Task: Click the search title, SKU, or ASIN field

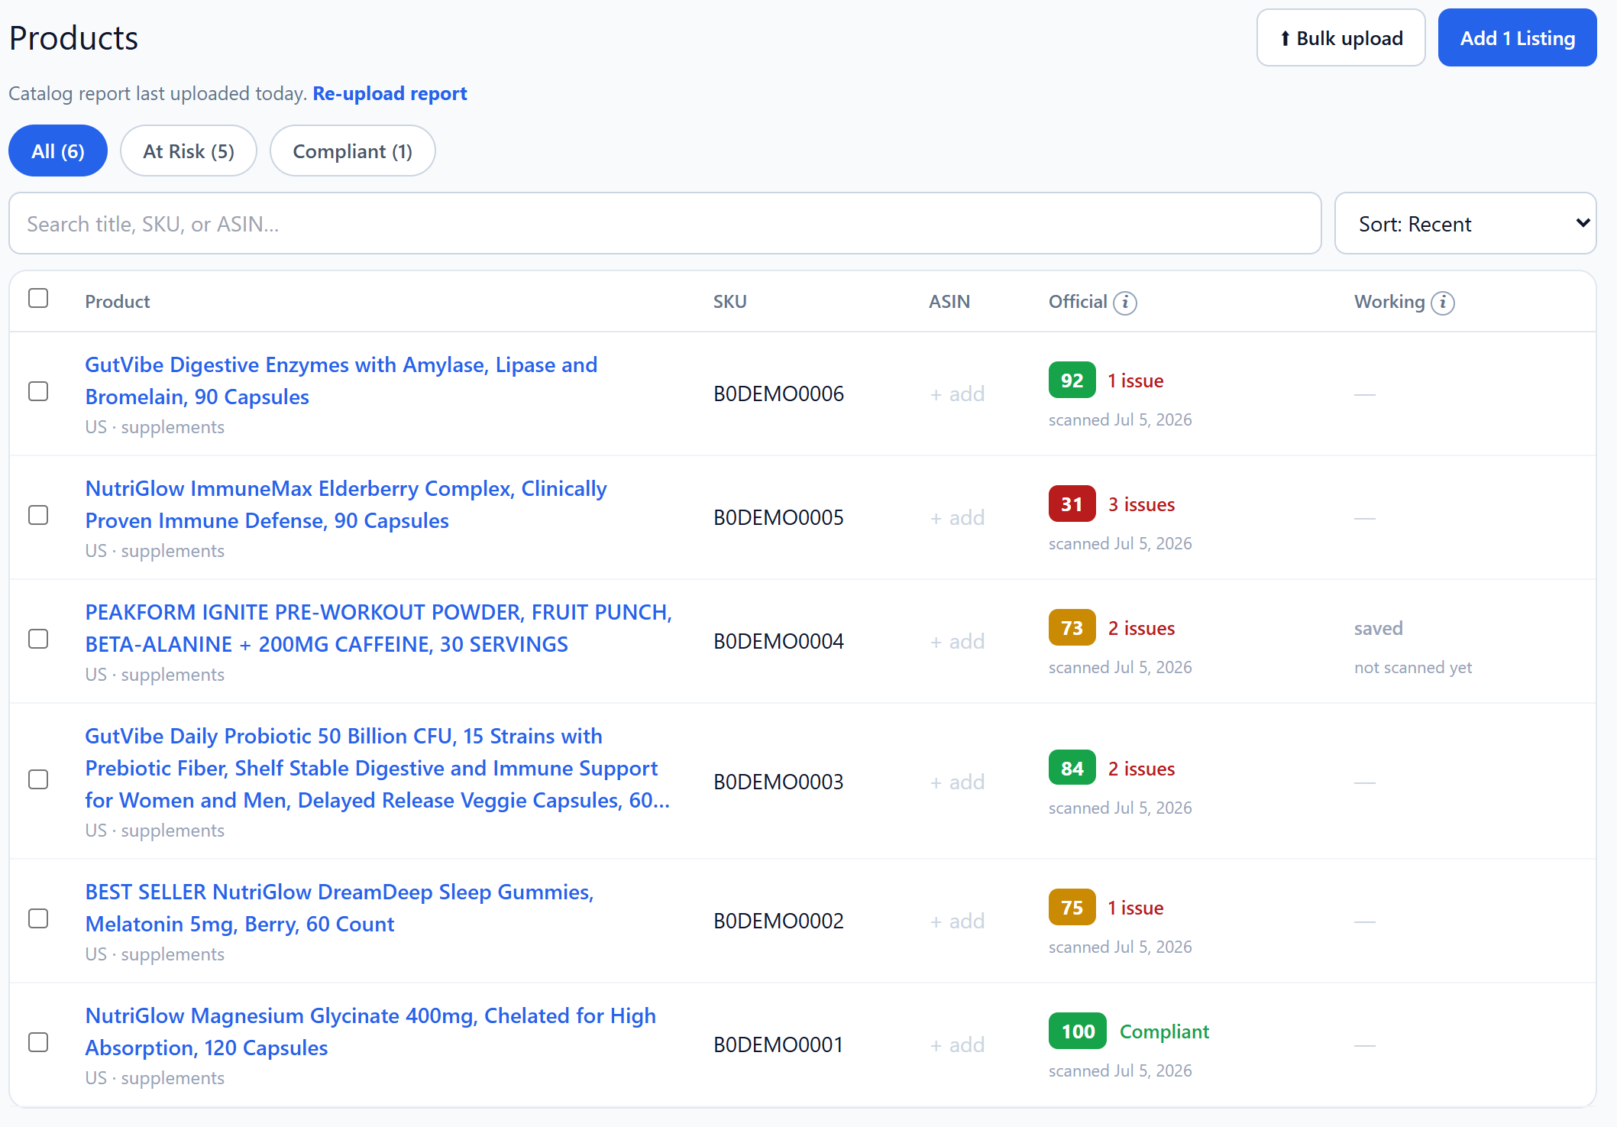Action: (x=665, y=223)
